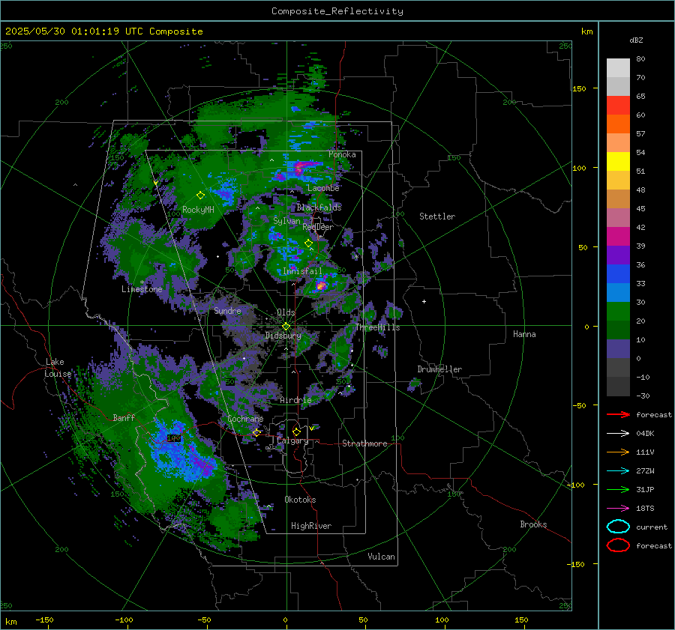Click the Sylvan label on map
Image resolution: width=675 pixels, height=630 pixels.
286,221
